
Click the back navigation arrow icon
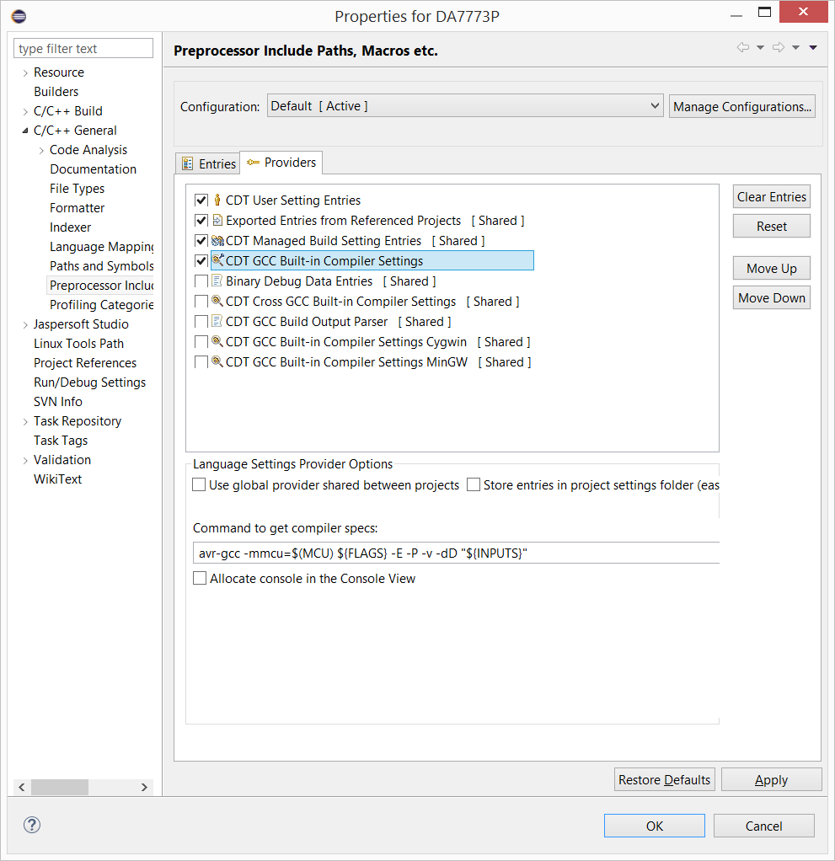click(x=742, y=47)
